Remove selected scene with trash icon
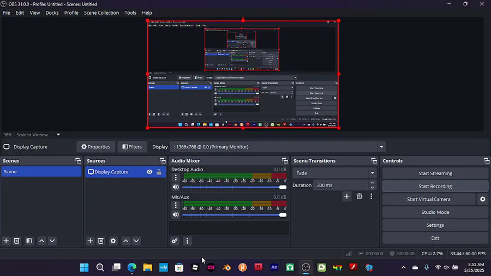The image size is (491, 276). [17, 241]
